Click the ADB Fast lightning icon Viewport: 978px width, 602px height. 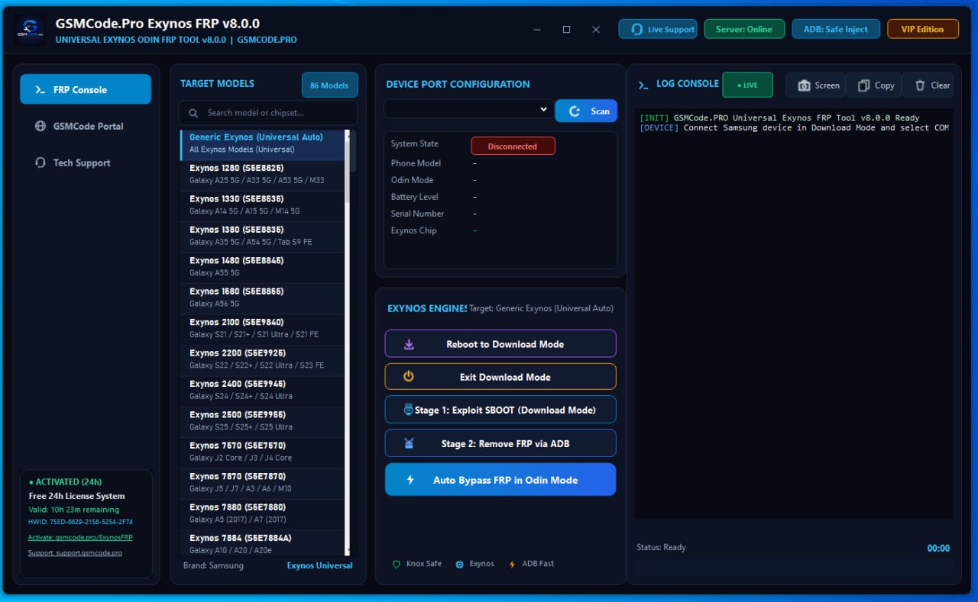[512, 564]
